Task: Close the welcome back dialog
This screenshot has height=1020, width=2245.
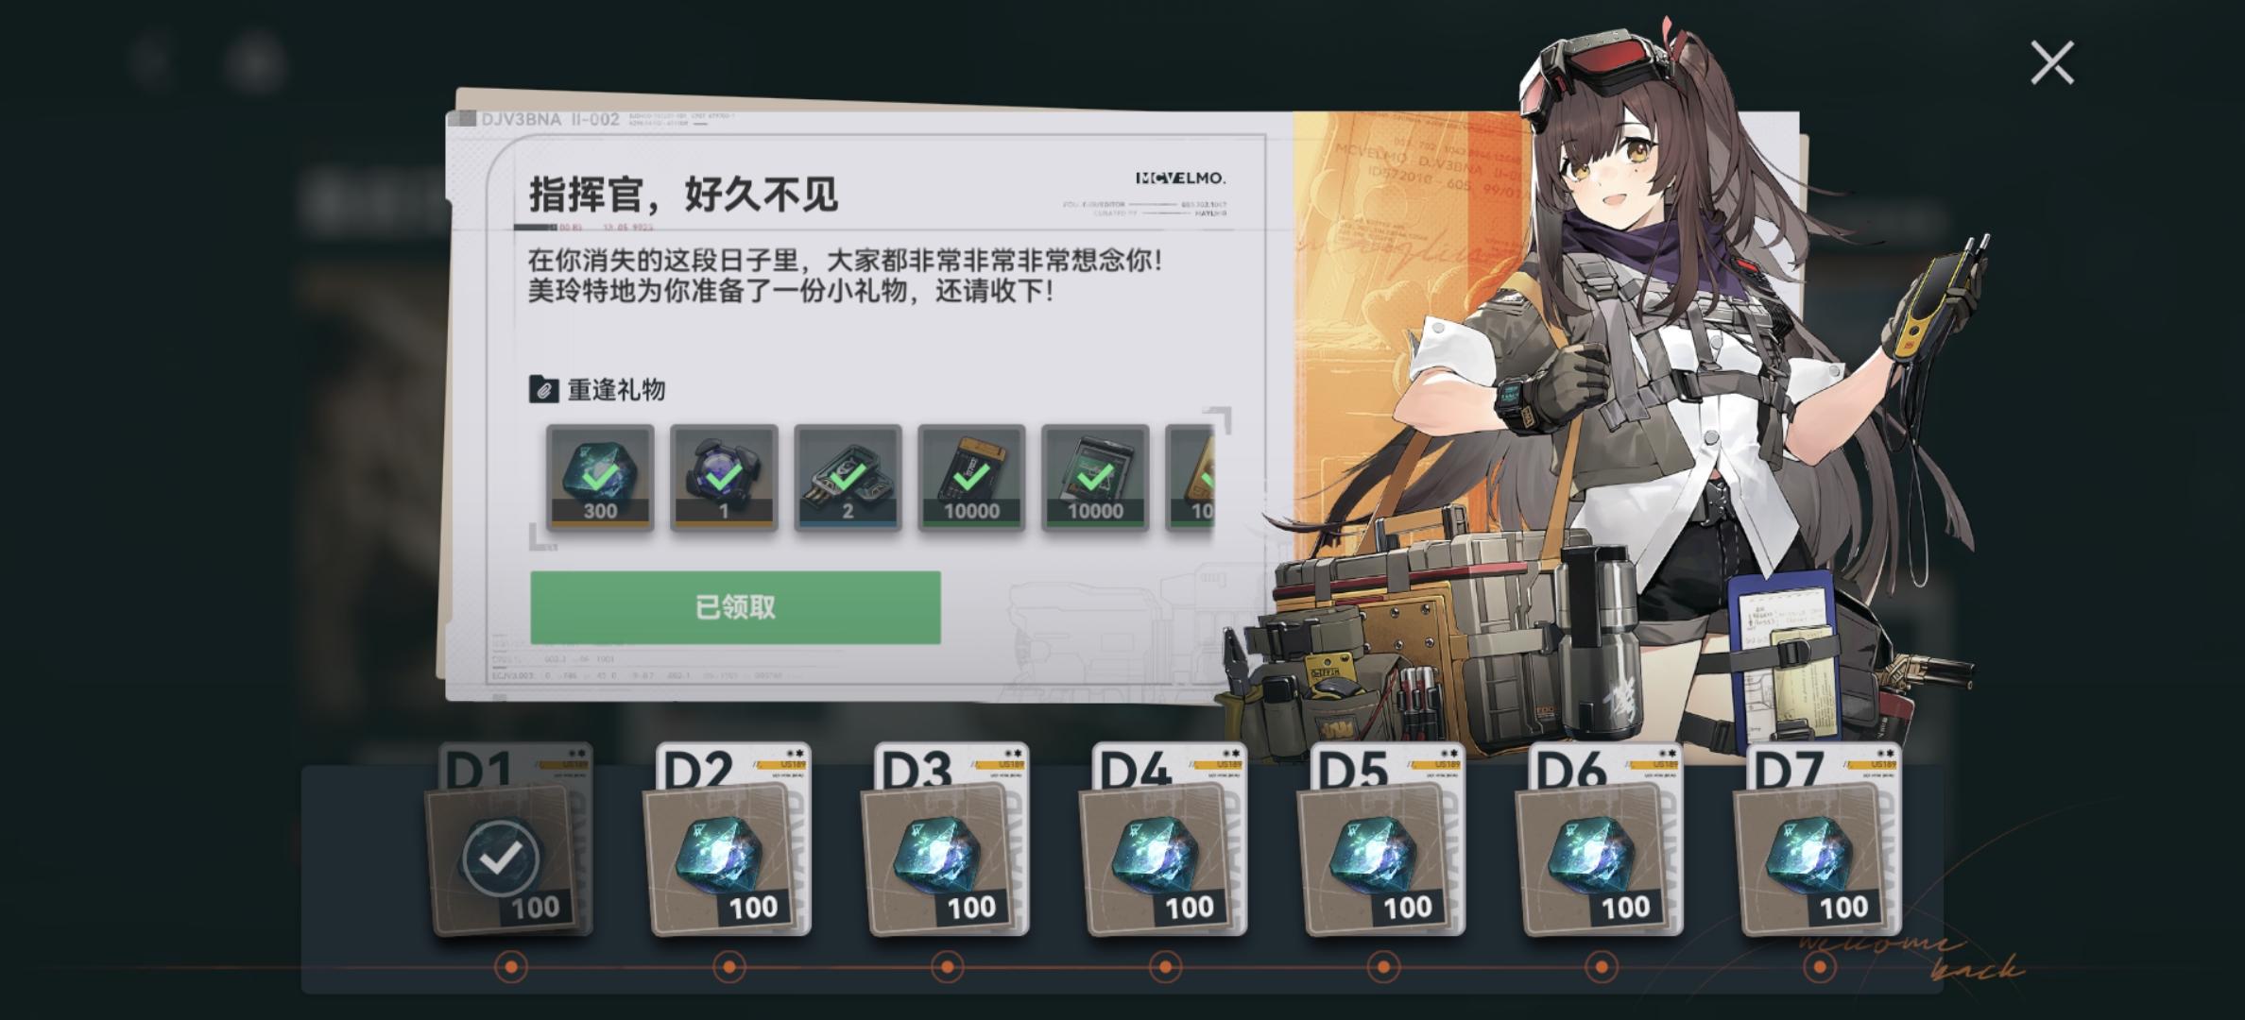Action: 2052,62
